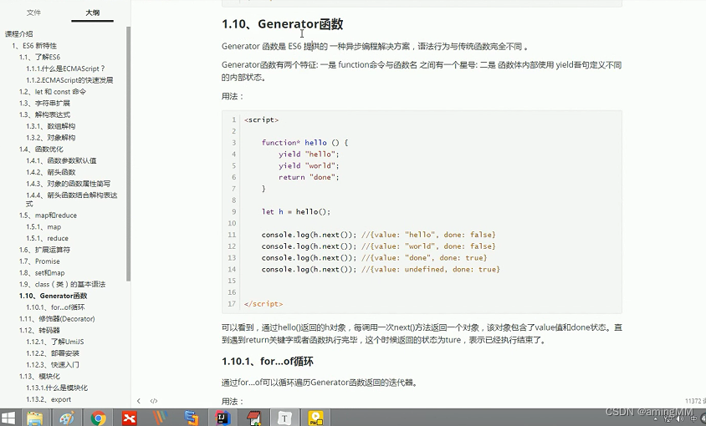Open IntelliJ IDEA from the taskbar
Image resolution: width=706 pixels, height=426 pixels.
(x=223, y=418)
